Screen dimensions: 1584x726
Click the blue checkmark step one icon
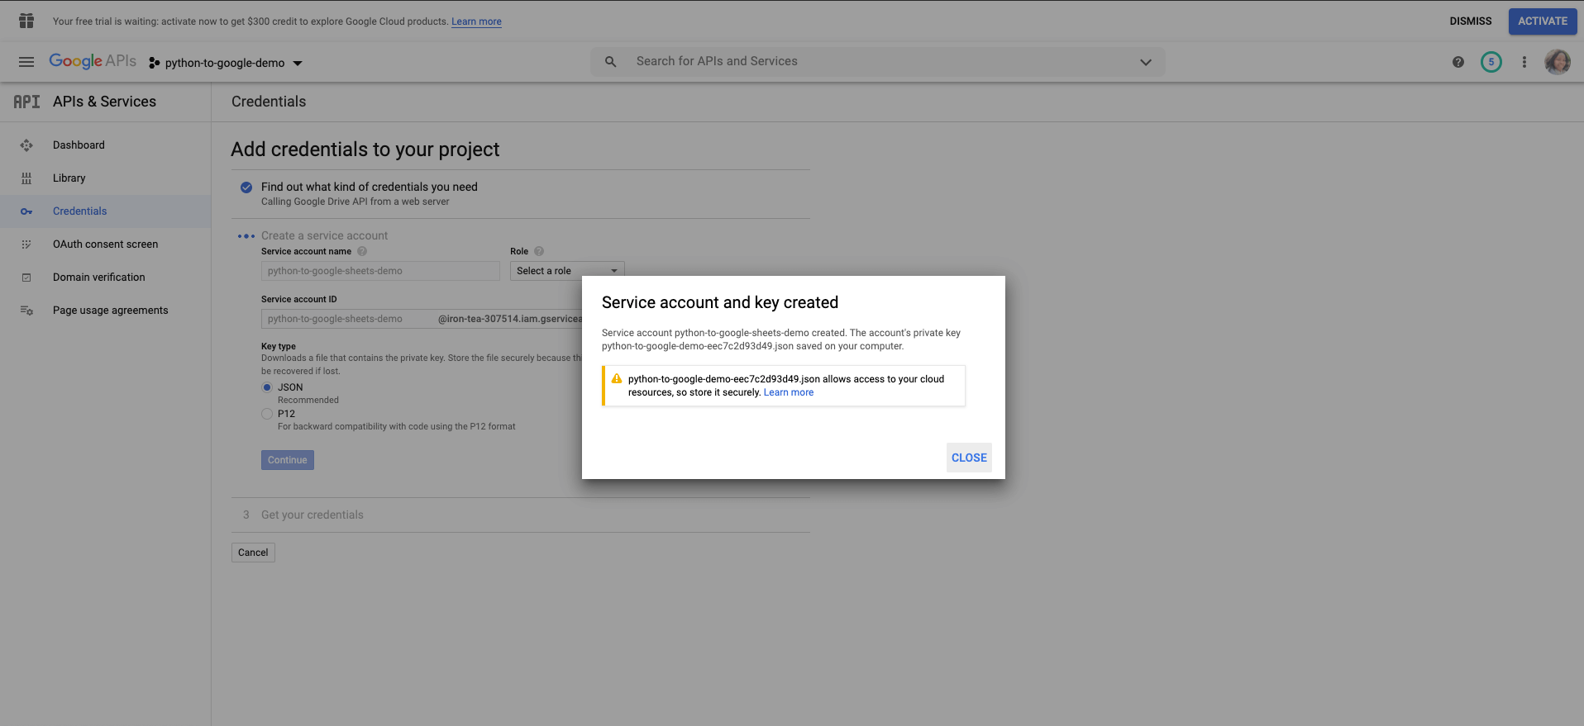click(246, 187)
